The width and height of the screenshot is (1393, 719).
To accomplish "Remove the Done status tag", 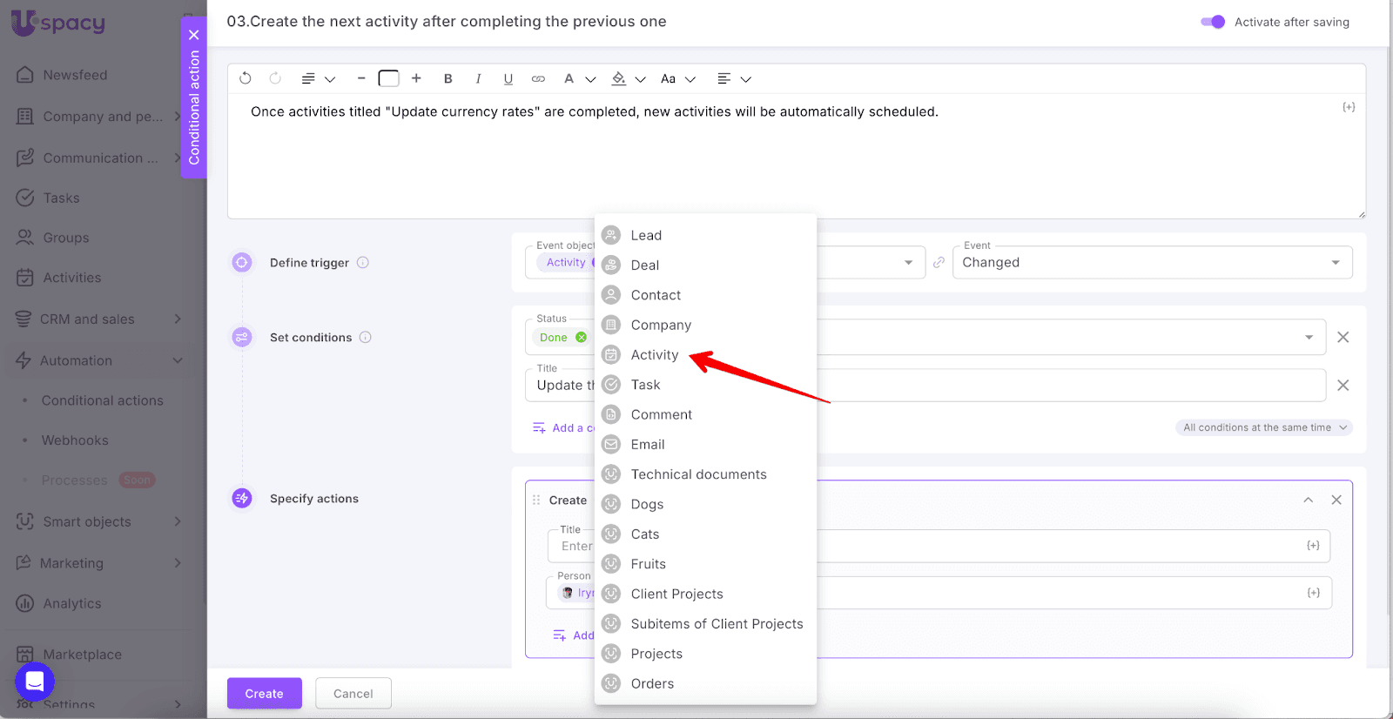I will click(582, 338).
